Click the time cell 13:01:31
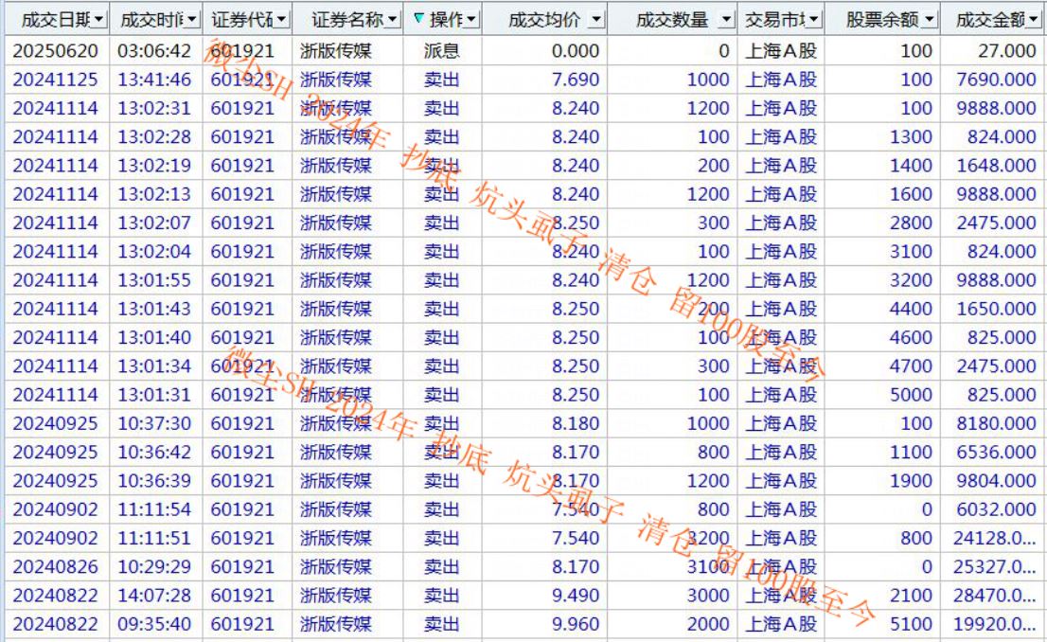Screen dimensions: 1047x642 [154, 395]
